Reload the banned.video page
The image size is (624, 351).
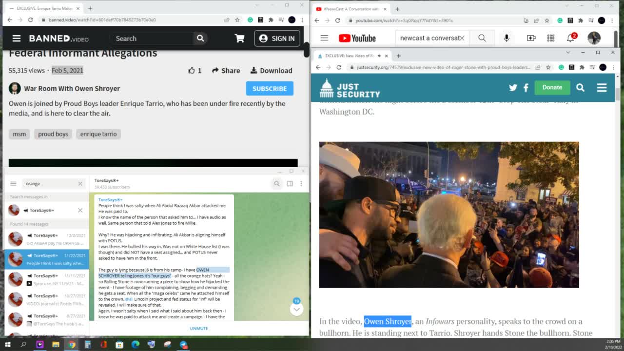[x=30, y=20]
